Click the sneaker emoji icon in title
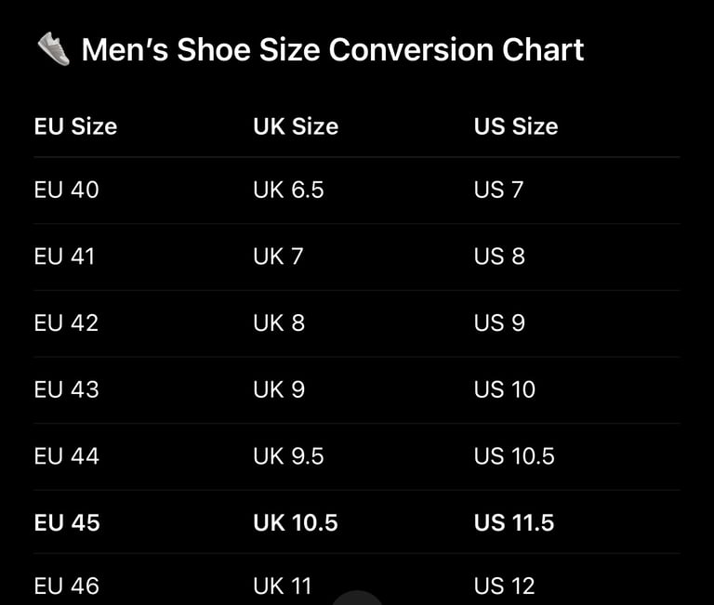This screenshot has height=605, width=714. coord(53,49)
